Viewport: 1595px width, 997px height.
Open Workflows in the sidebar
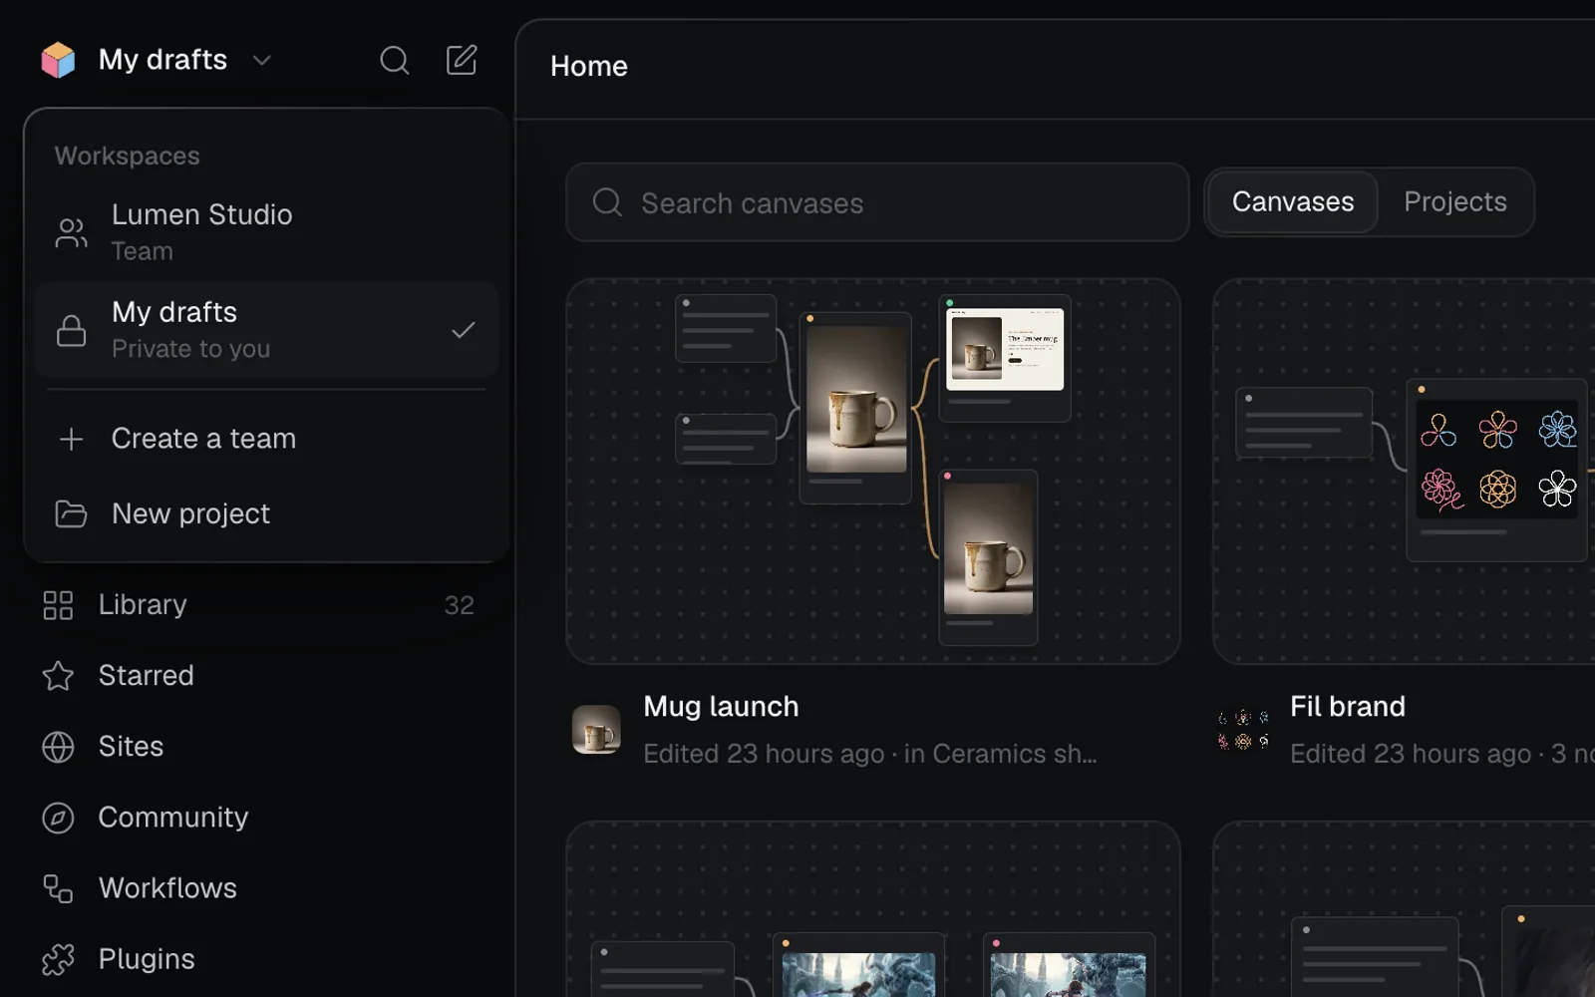point(257,888)
